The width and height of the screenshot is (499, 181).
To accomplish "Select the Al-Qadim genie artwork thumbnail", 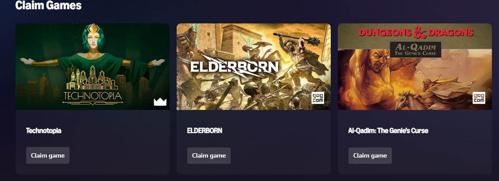I will click(415, 67).
